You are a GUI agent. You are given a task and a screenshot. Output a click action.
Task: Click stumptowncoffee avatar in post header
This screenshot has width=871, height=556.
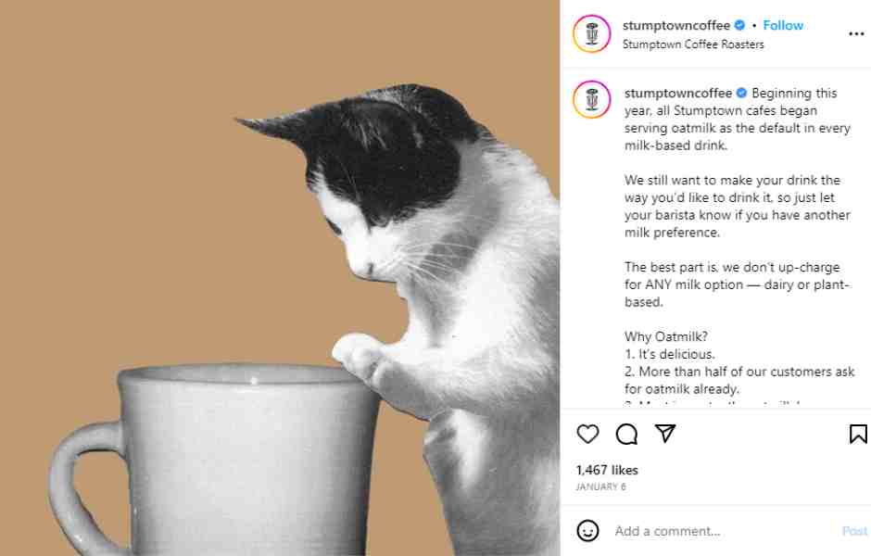pyautogui.click(x=591, y=34)
